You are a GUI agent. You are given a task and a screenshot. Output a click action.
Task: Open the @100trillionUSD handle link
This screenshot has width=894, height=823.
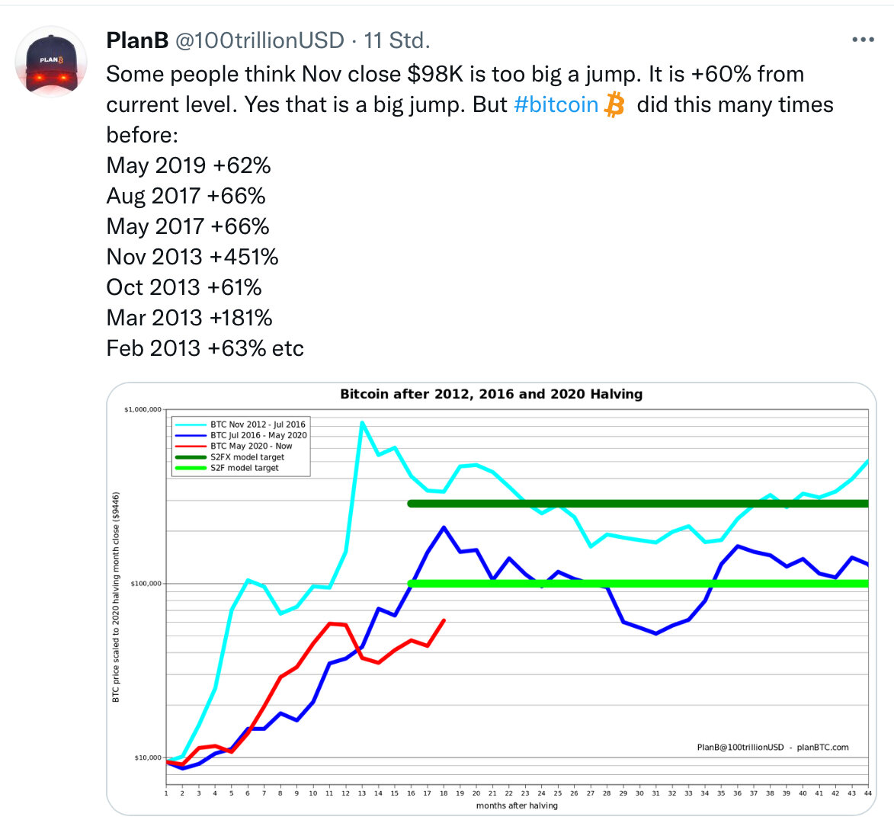[260, 40]
